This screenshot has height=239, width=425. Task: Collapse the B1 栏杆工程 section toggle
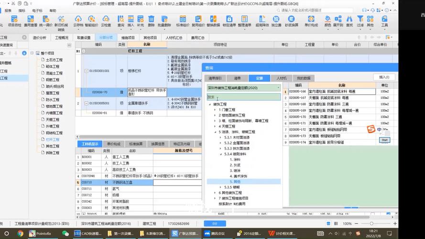tap(84, 51)
